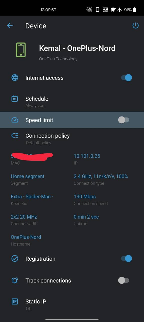Open Static IP Off setting
This screenshot has height=322, width=144.
[x=72, y=304]
